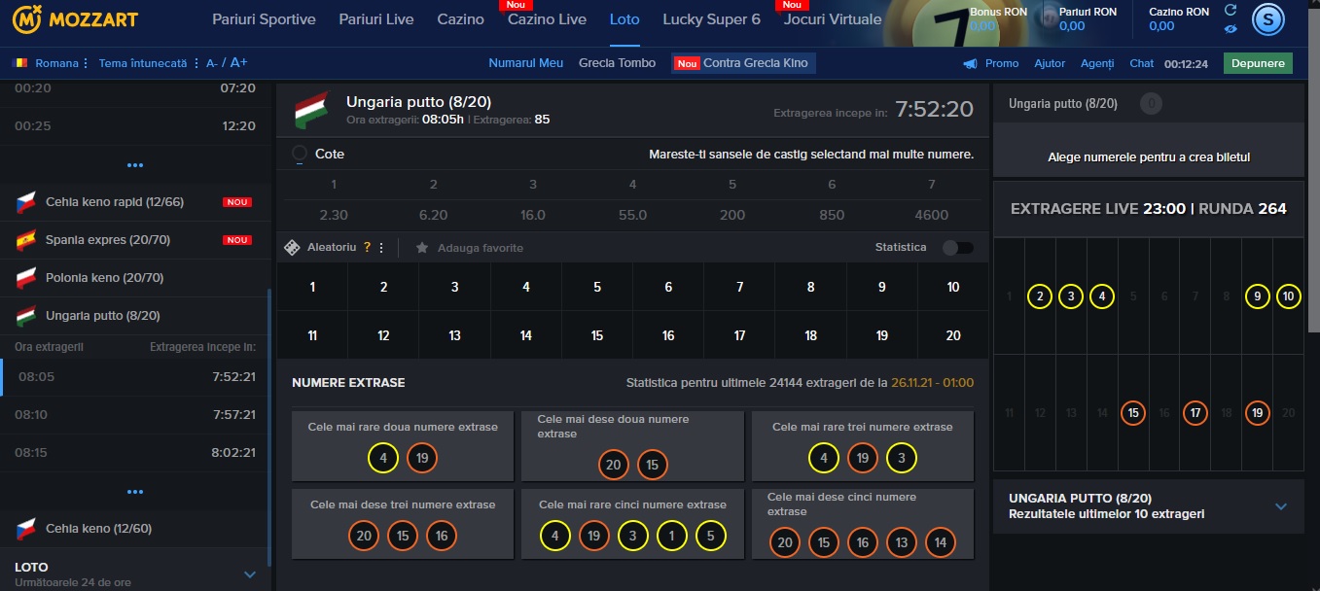The width and height of the screenshot is (1320, 591).
Task: Open the user profile avatar S
Action: tap(1267, 18)
